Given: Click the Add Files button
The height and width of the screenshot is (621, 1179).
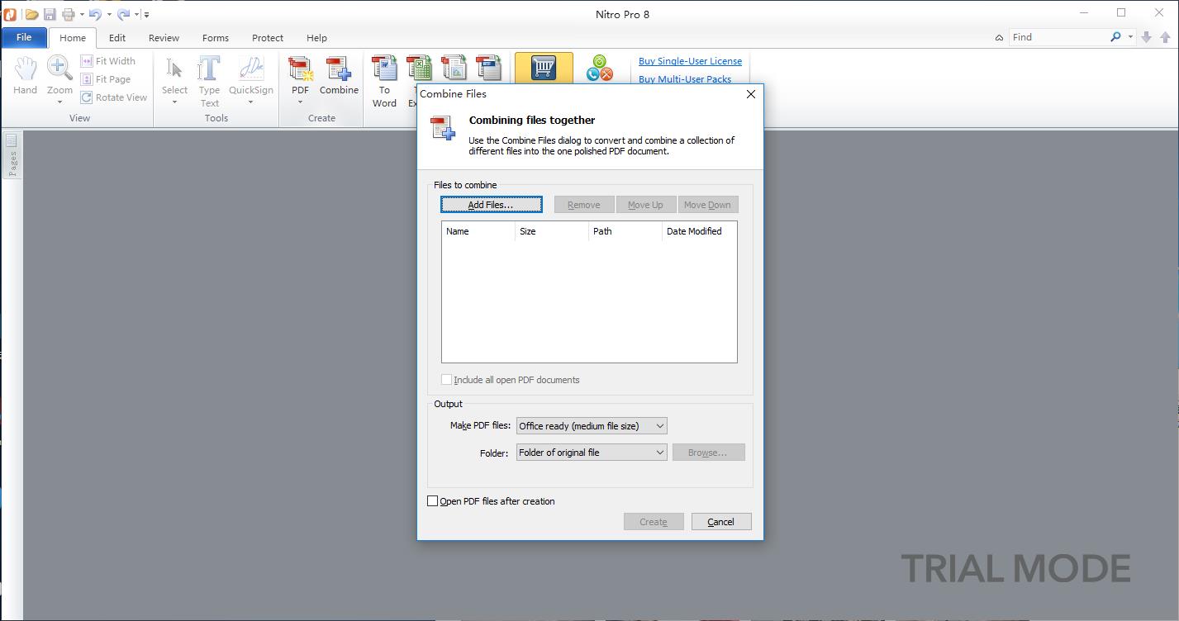Looking at the screenshot, I should 492,205.
